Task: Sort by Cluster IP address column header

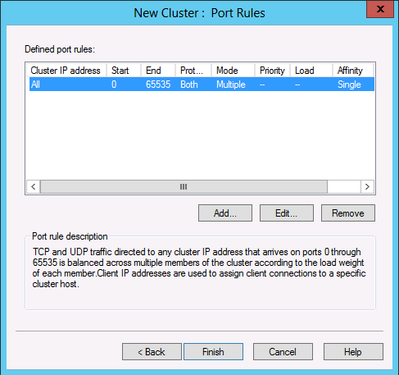Action: point(66,71)
